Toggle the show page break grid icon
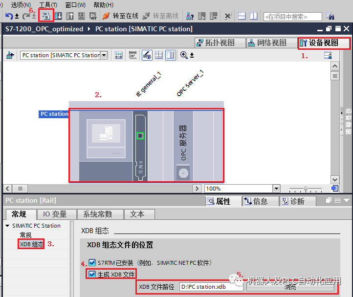 (159, 55)
